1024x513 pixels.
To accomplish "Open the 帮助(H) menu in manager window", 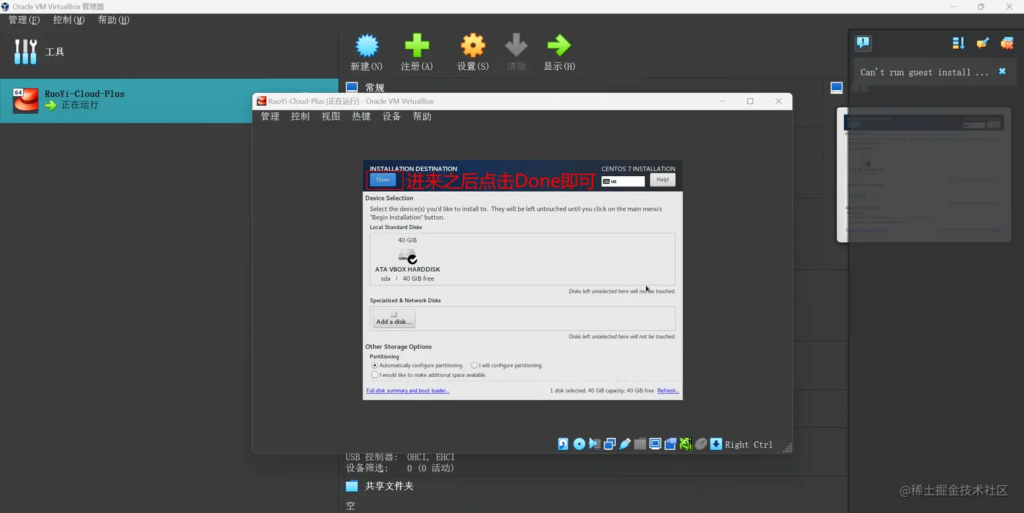I will point(113,20).
